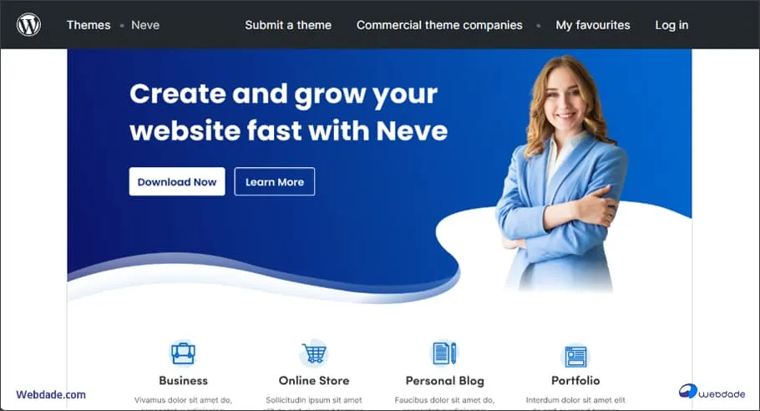760x411 pixels.
Task: Click the WordPress logo icon
Action: [29, 25]
